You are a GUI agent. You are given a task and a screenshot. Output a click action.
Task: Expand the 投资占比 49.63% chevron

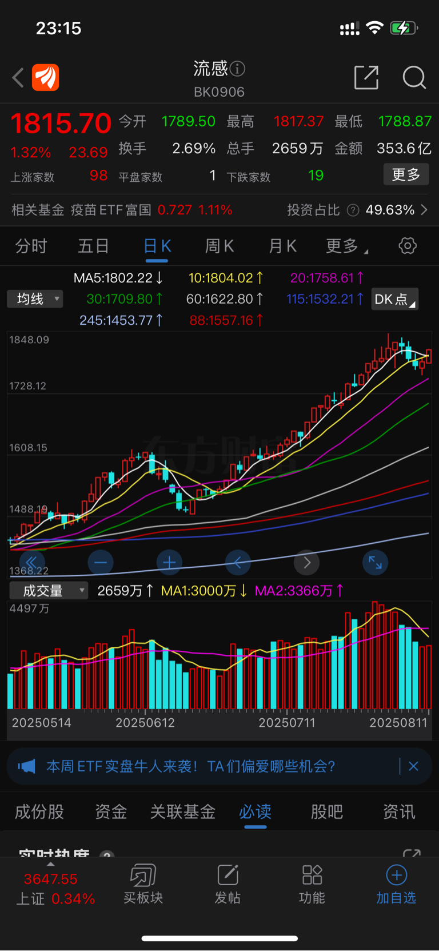coord(424,210)
